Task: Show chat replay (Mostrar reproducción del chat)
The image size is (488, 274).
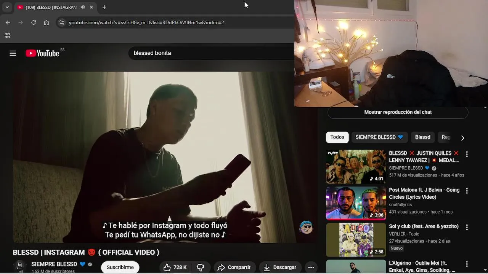Action: (398, 112)
